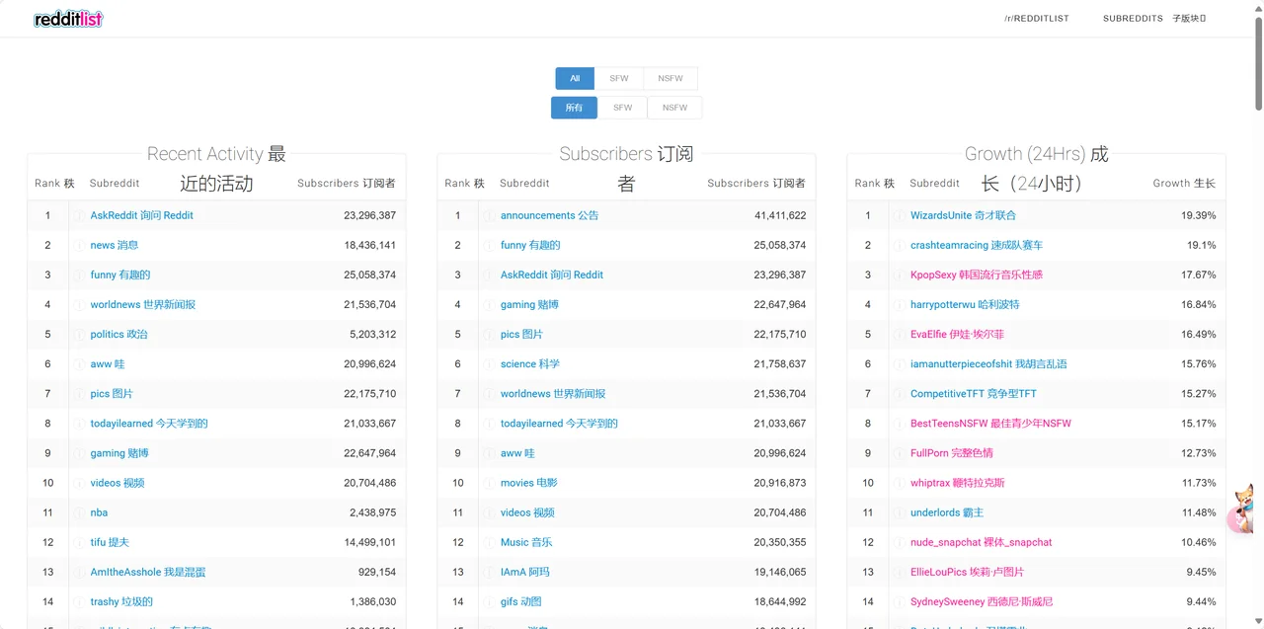Select the 所有 filter button

pos(574,108)
